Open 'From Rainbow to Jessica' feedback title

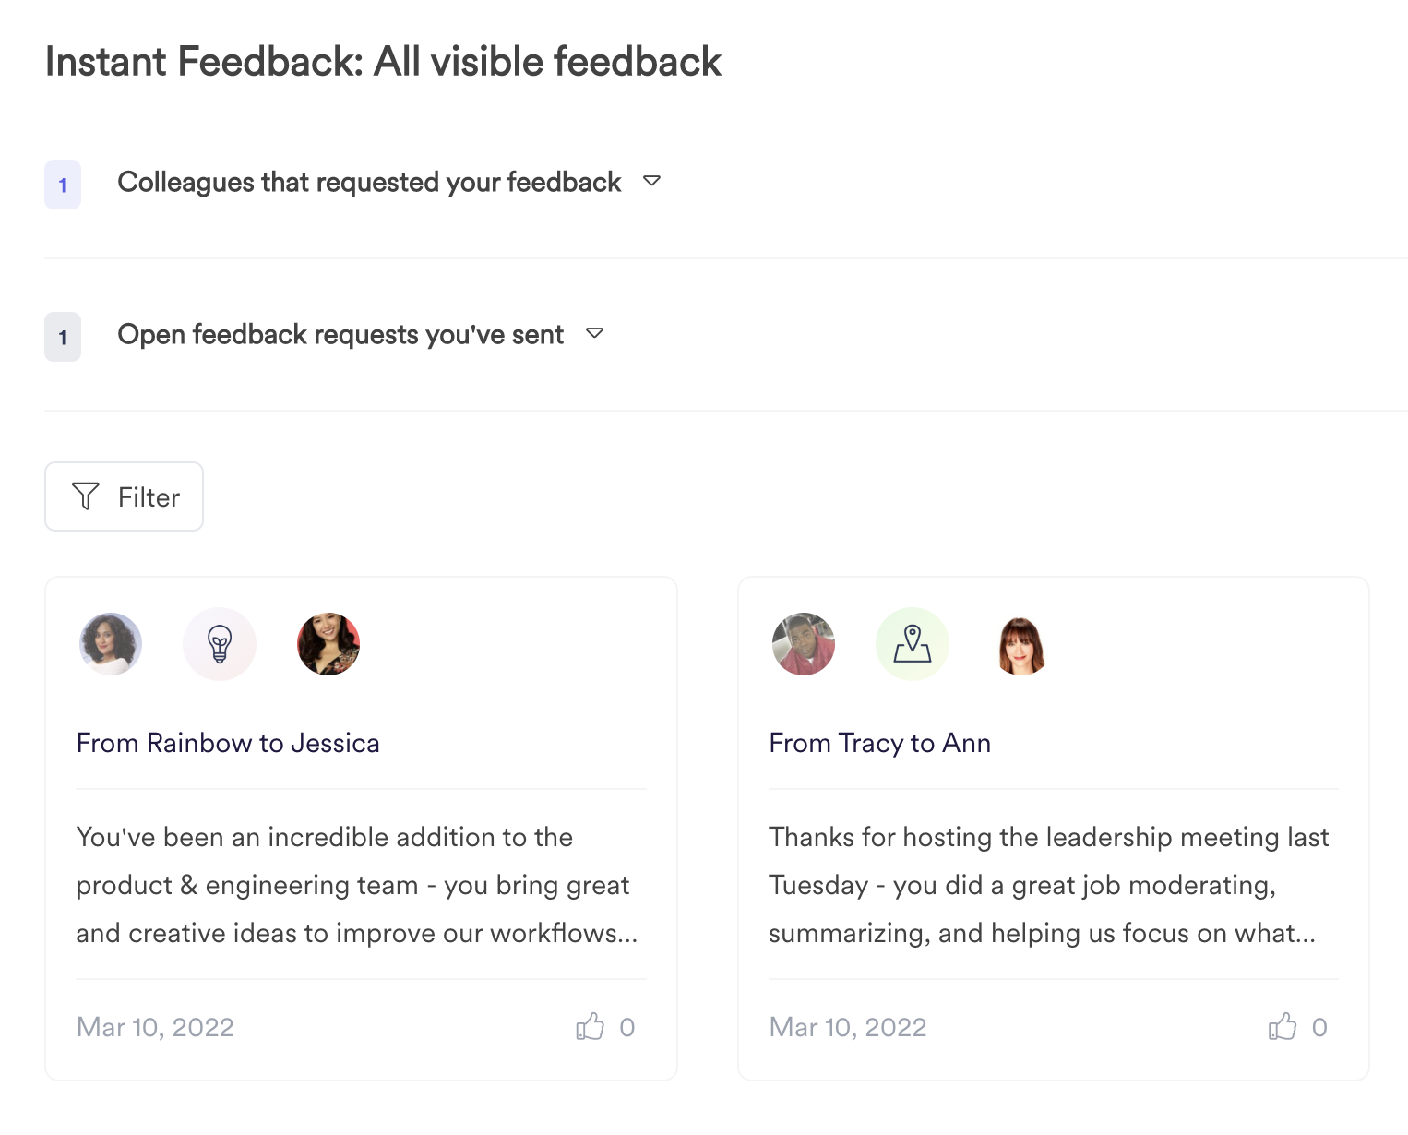pos(228,743)
